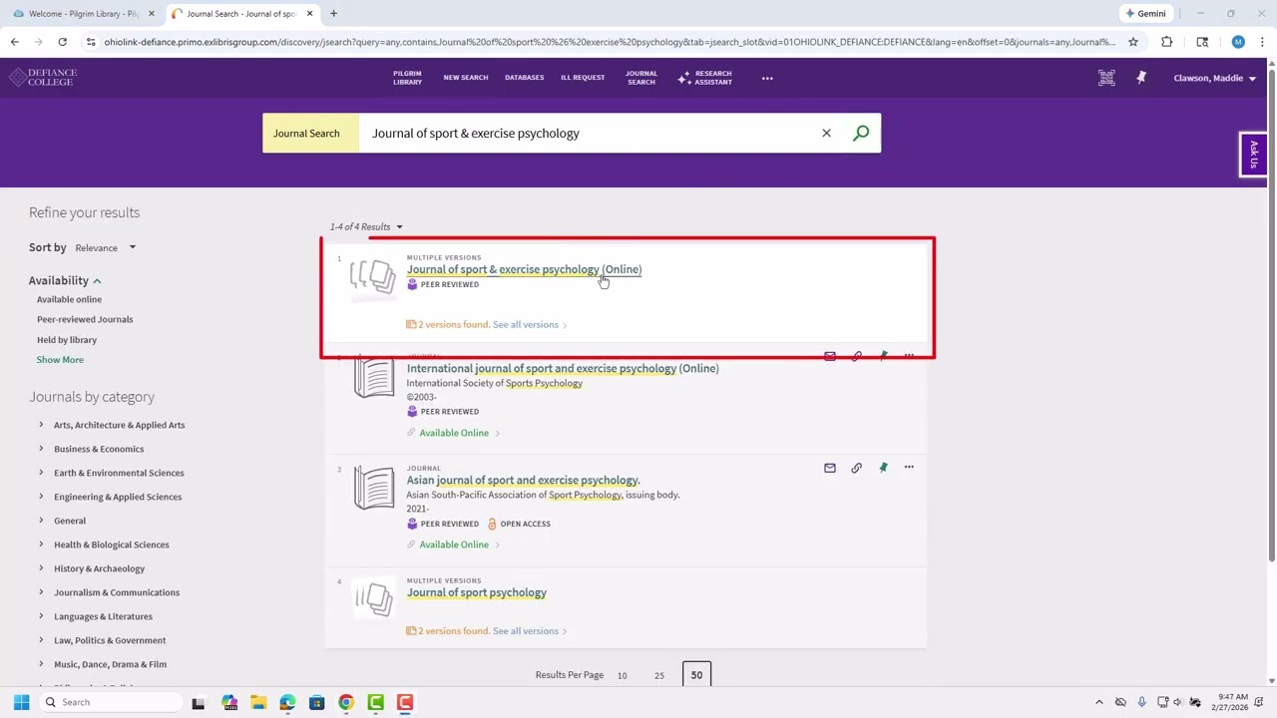The height and width of the screenshot is (718, 1277).
Task: Open File Explorer from the taskbar
Action: (258, 702)
